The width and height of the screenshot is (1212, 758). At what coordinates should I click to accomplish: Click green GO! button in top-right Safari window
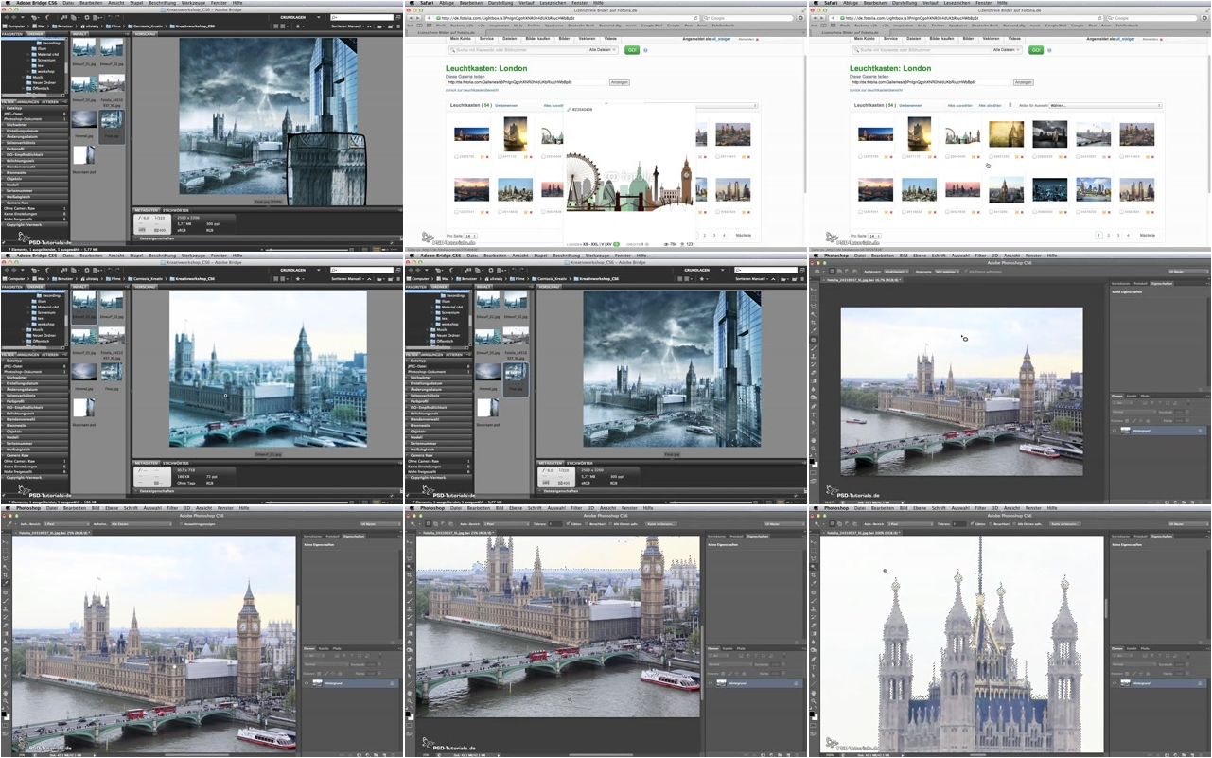(x=1036, y=49)
